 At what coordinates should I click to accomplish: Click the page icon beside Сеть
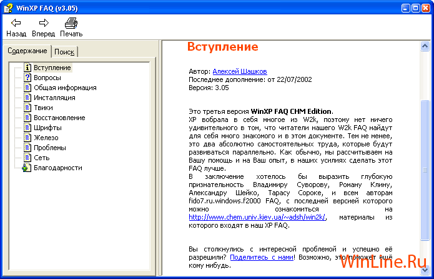(27, 157)
